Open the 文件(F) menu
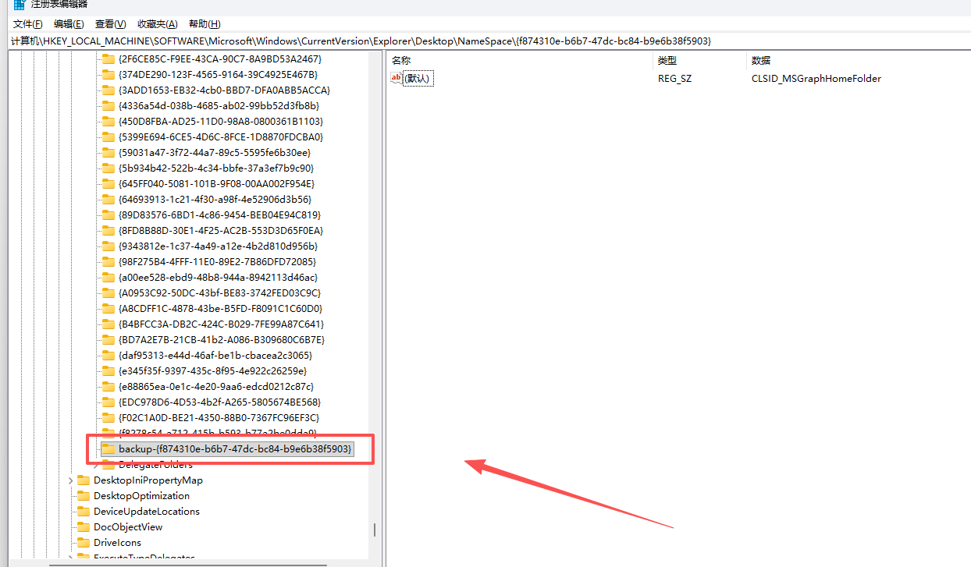This screenshot has height=567, width=971. tap(28, 24)
